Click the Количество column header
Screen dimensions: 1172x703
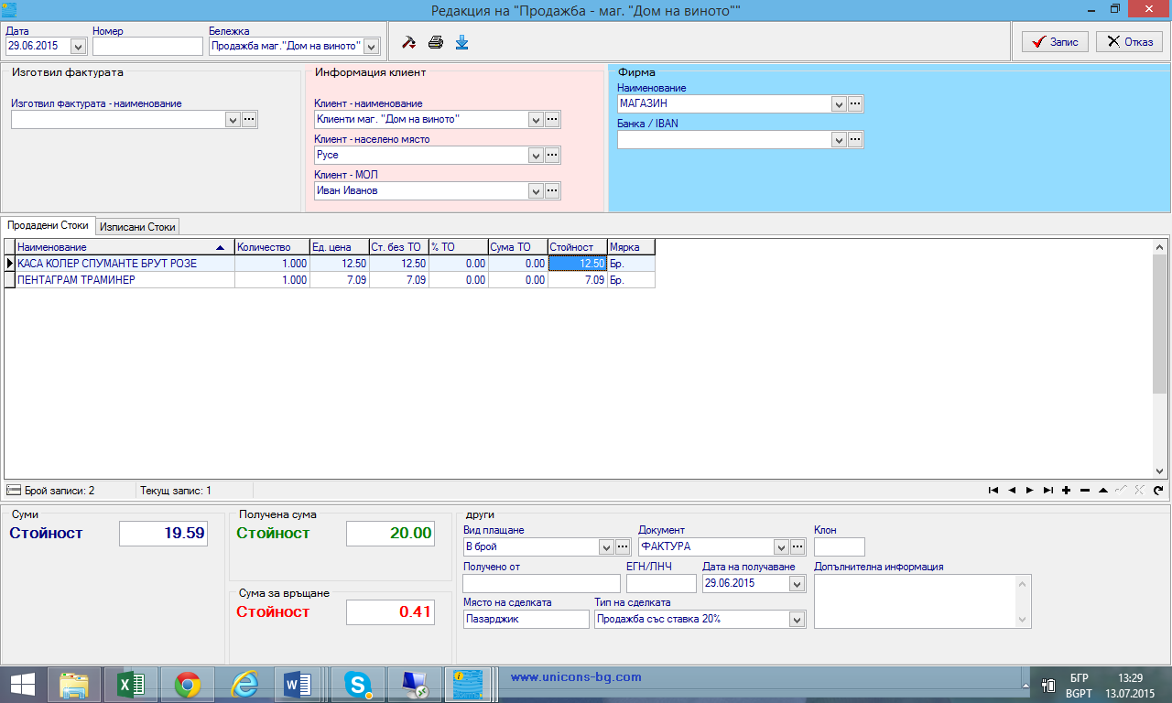(272, 247)
